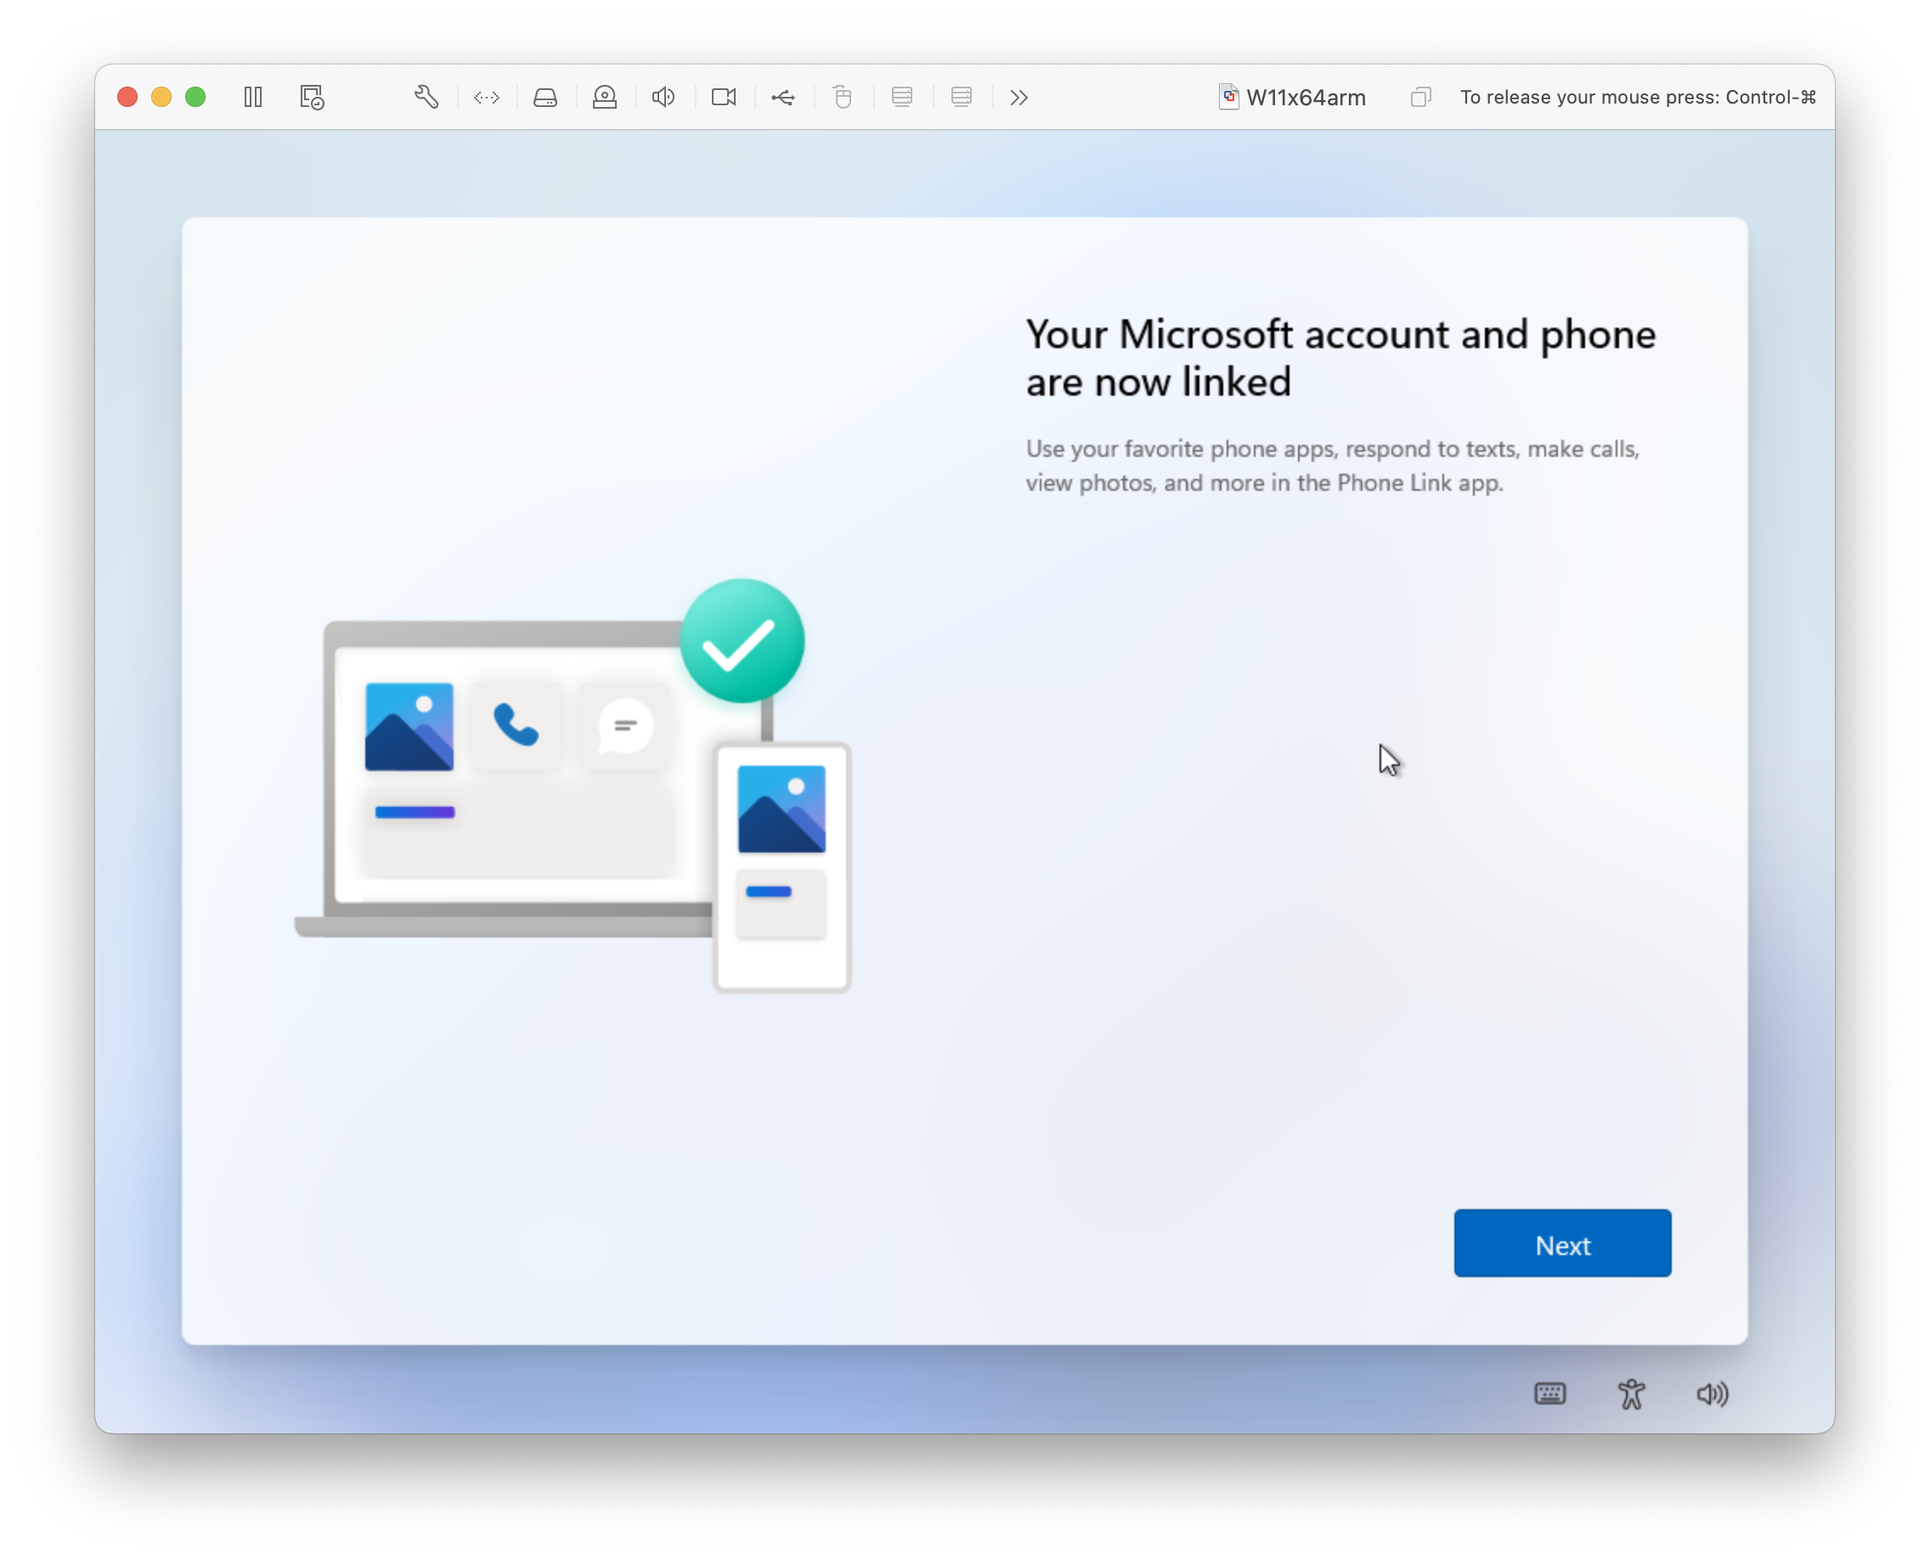
Task: Click the exit-with-snapshot icon next to pause
Action: [x=310, y=97]
